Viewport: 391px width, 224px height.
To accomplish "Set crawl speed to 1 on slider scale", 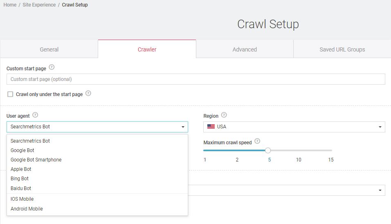I will point(205,160).
